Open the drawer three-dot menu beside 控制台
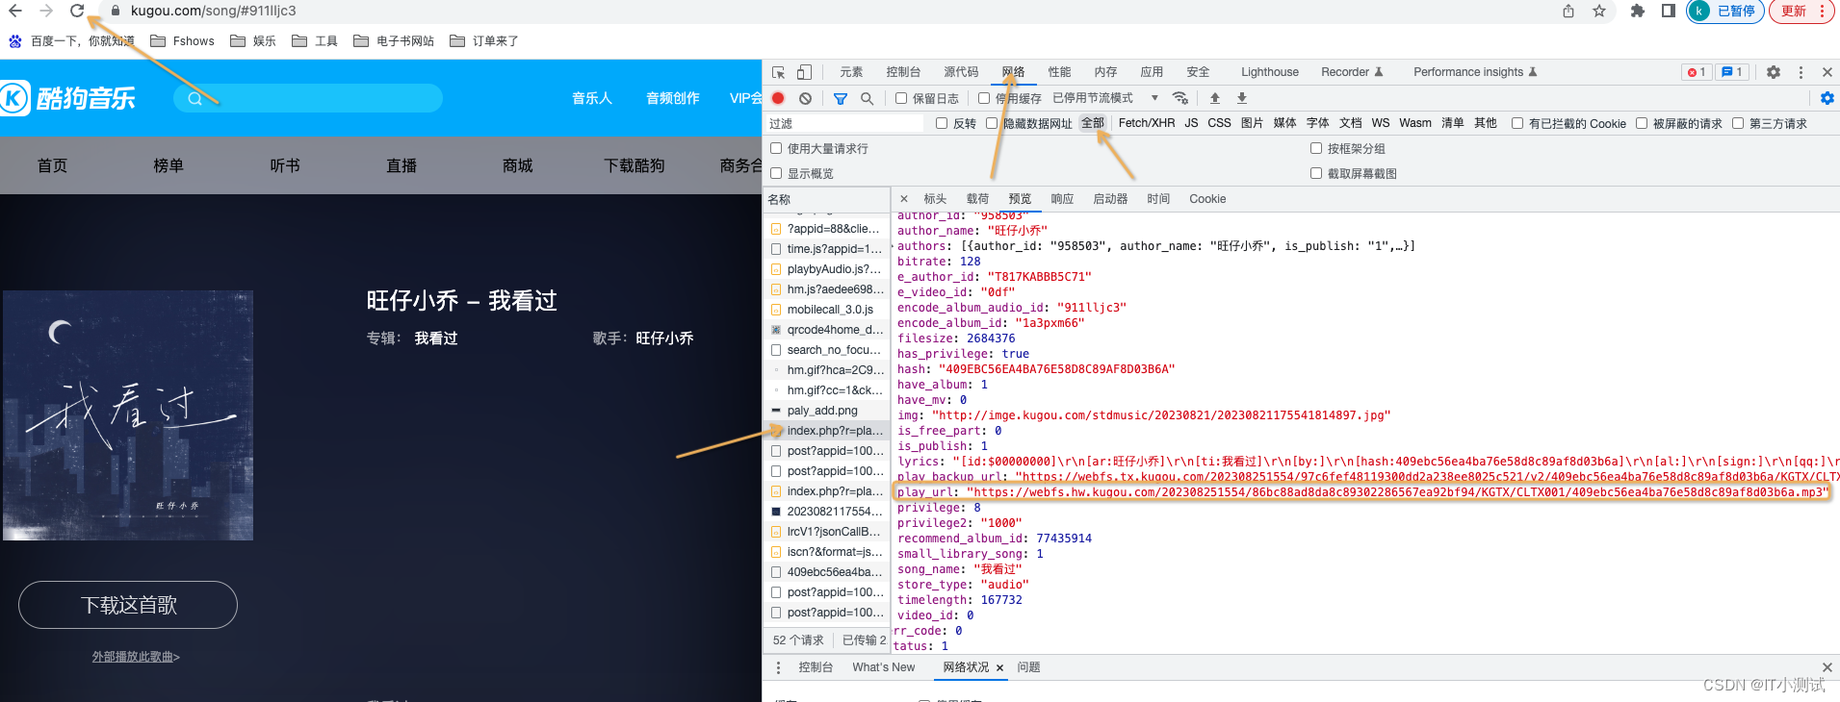Screen dimensions: 1840x702 [778, 667]
